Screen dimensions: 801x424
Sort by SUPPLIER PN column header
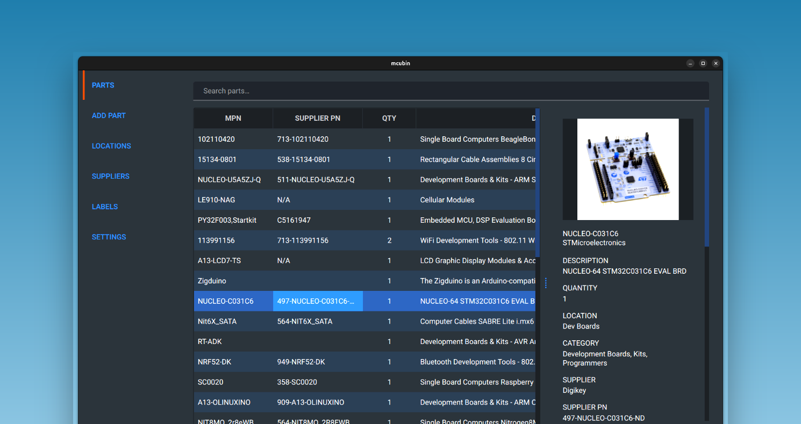pyautogui.click(x=317, y=118)
